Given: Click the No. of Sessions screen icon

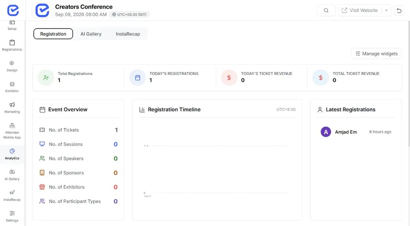Looking at the screenshot, I should click(x=42, y=144).
